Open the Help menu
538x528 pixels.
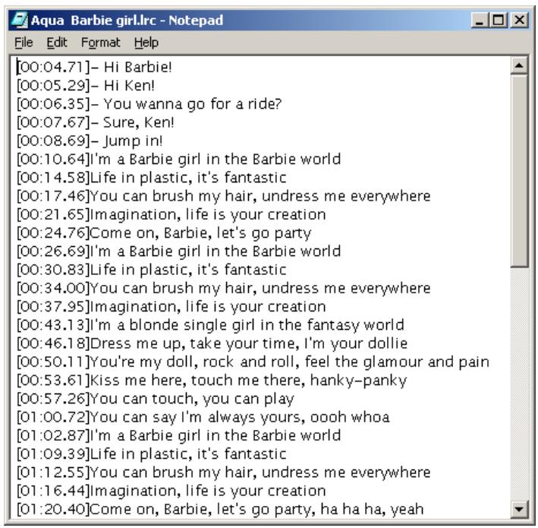tap(146, 43)
